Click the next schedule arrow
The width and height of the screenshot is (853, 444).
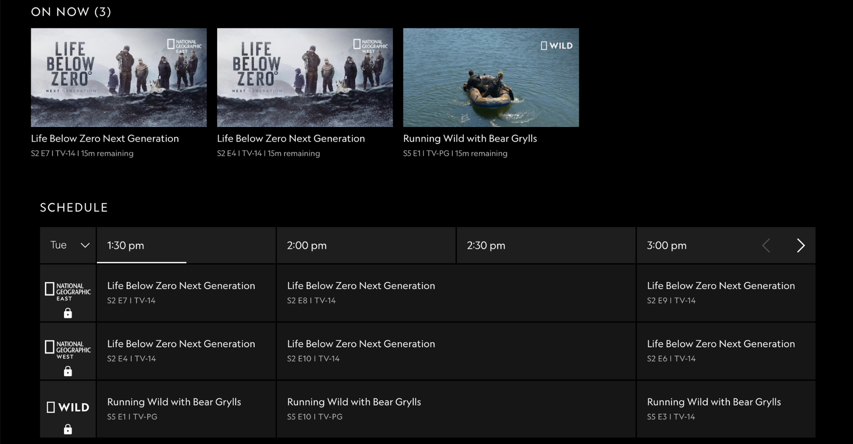tap(801, 246)
